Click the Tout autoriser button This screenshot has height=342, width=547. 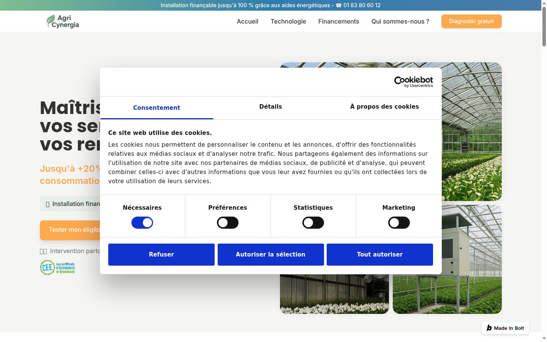click(x=380, y=255)
